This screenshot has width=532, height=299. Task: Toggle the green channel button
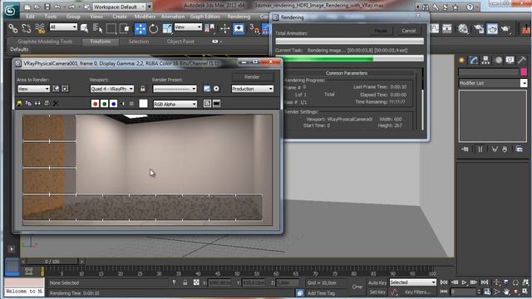(x=104, y=104)
